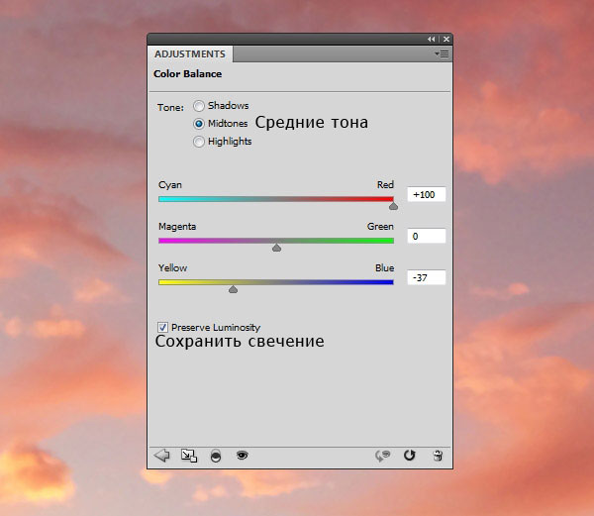Click the Yellow-Blue slider handle

tap(233, 289)
